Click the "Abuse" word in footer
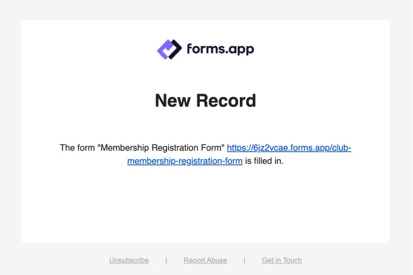The image size is (413, 275). point(216,260)
